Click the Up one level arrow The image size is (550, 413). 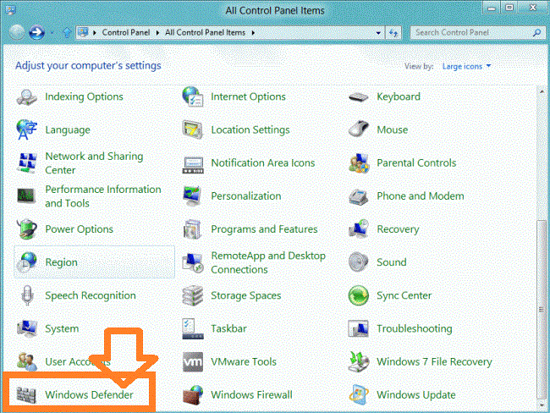pos(67,33)
